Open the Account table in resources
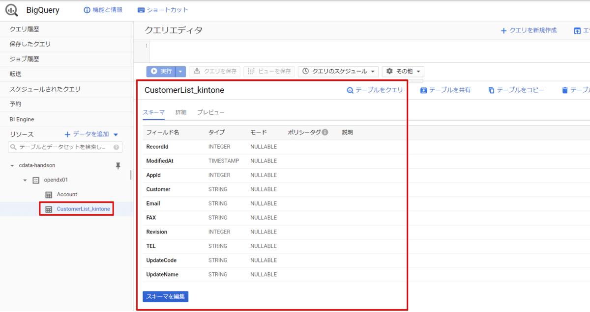 [67, 194]
